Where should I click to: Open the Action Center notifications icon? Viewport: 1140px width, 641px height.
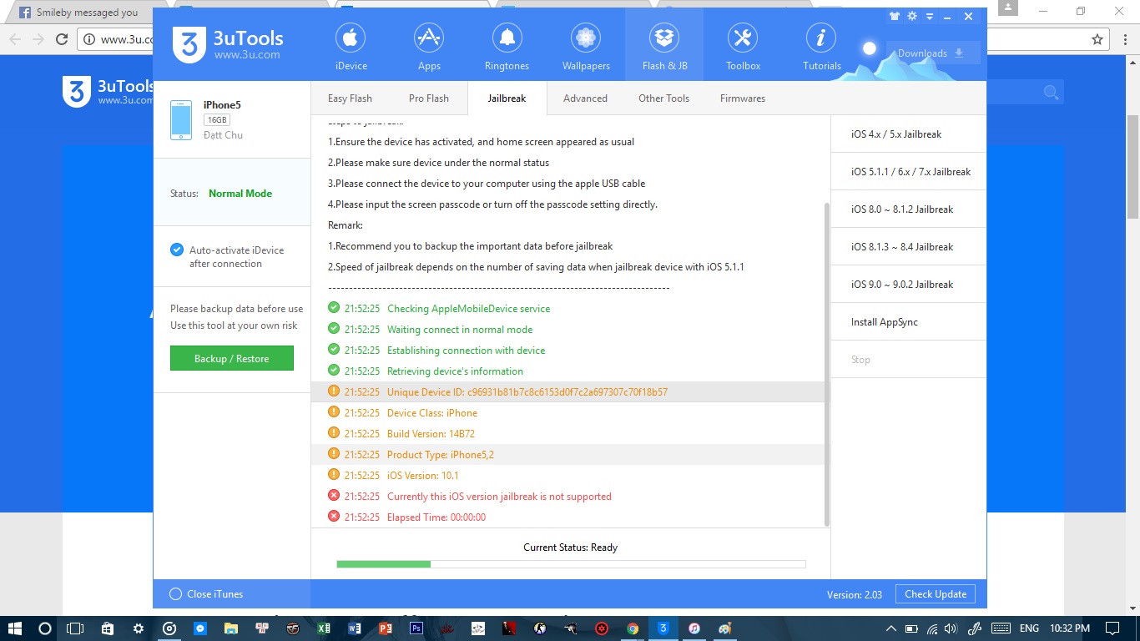tap(1112, 628)
